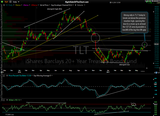Open the Volume indicator dropdown
The image size is (160, 116).
84,5
